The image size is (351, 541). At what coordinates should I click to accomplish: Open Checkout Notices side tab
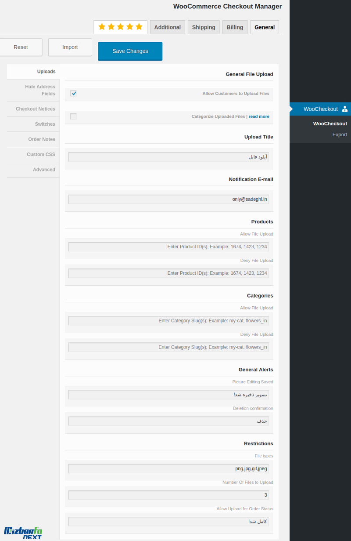[x=33, y=109]
